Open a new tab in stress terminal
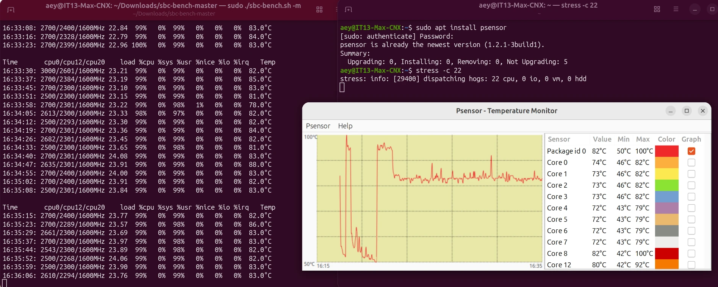718x287 pixels. (x=348, y=9)
